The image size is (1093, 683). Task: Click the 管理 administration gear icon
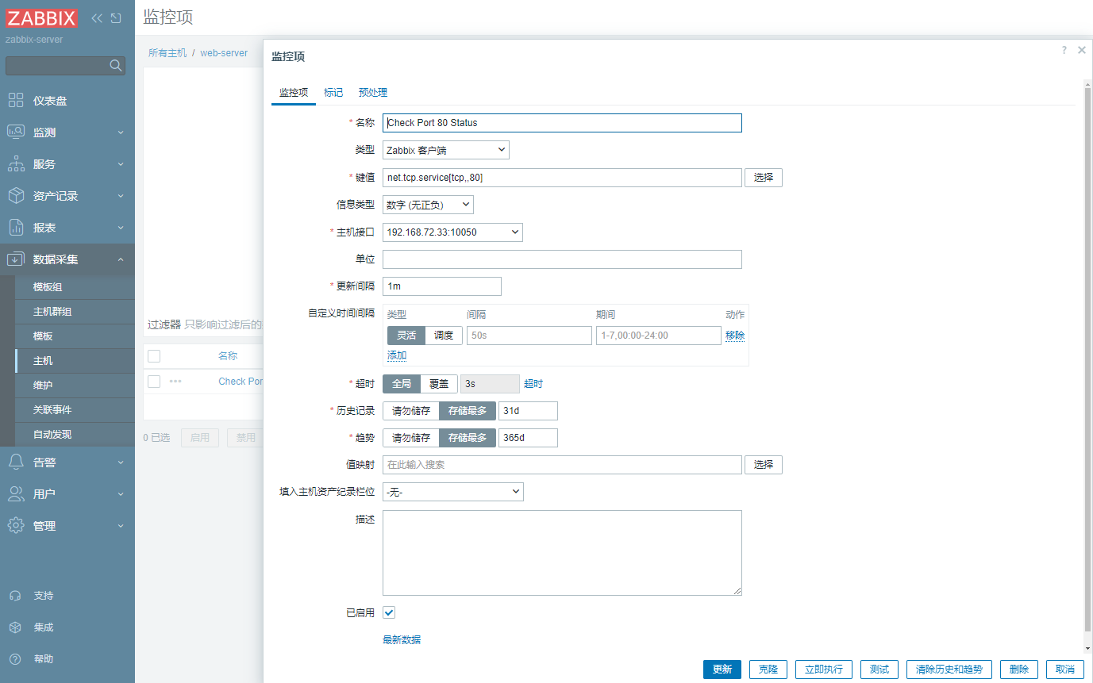(x=16, y=525)
